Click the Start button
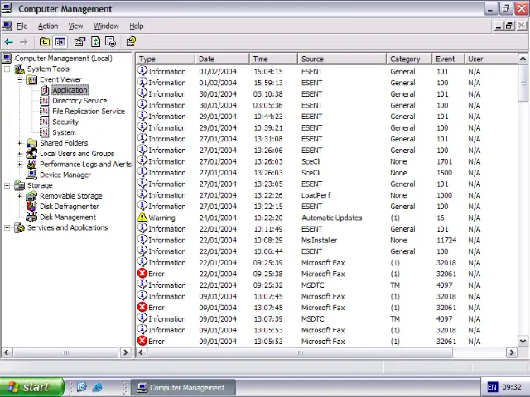Viewport: 530px width, 397px height. (31, 387)
